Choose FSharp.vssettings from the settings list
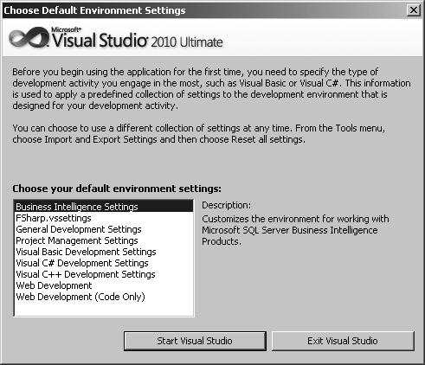Screen dimensions: 425x365 coord(104,218)
